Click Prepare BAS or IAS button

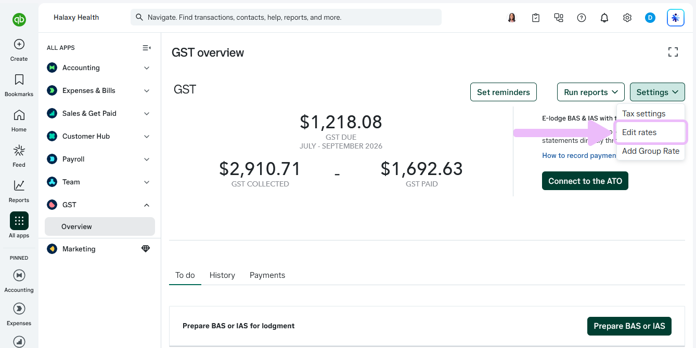click(x=629, y=326)
